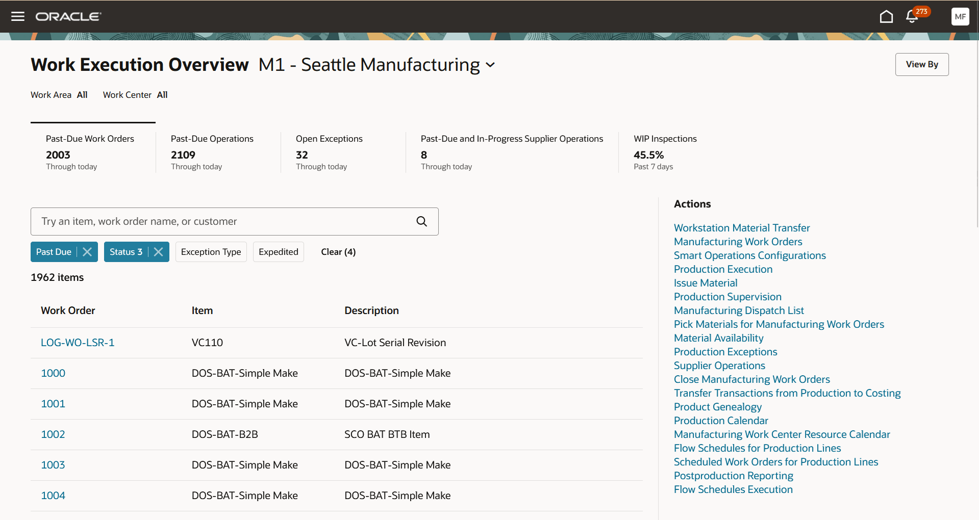Open the notifications bell
Viewport: 979px width, 520px height.
point(912,16)
